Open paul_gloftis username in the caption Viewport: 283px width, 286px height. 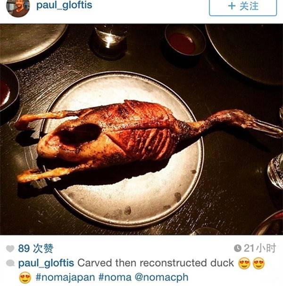(x=46, y=263)
